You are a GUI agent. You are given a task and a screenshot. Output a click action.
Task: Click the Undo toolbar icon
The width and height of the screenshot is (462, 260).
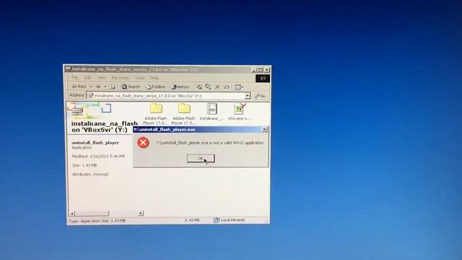tap(226, 87)
